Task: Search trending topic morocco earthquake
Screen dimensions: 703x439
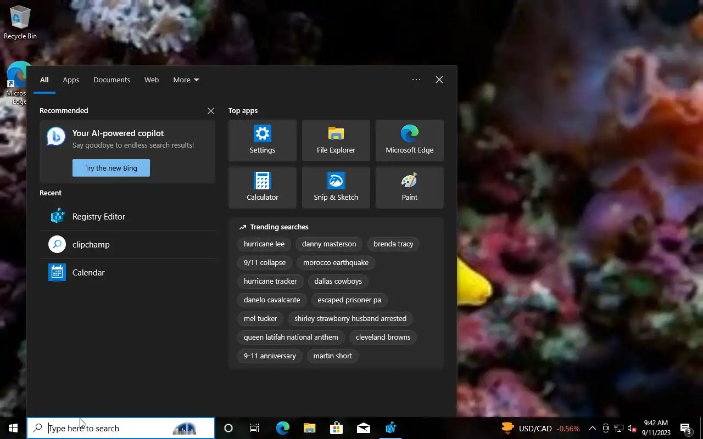Action: pos(336,262)
